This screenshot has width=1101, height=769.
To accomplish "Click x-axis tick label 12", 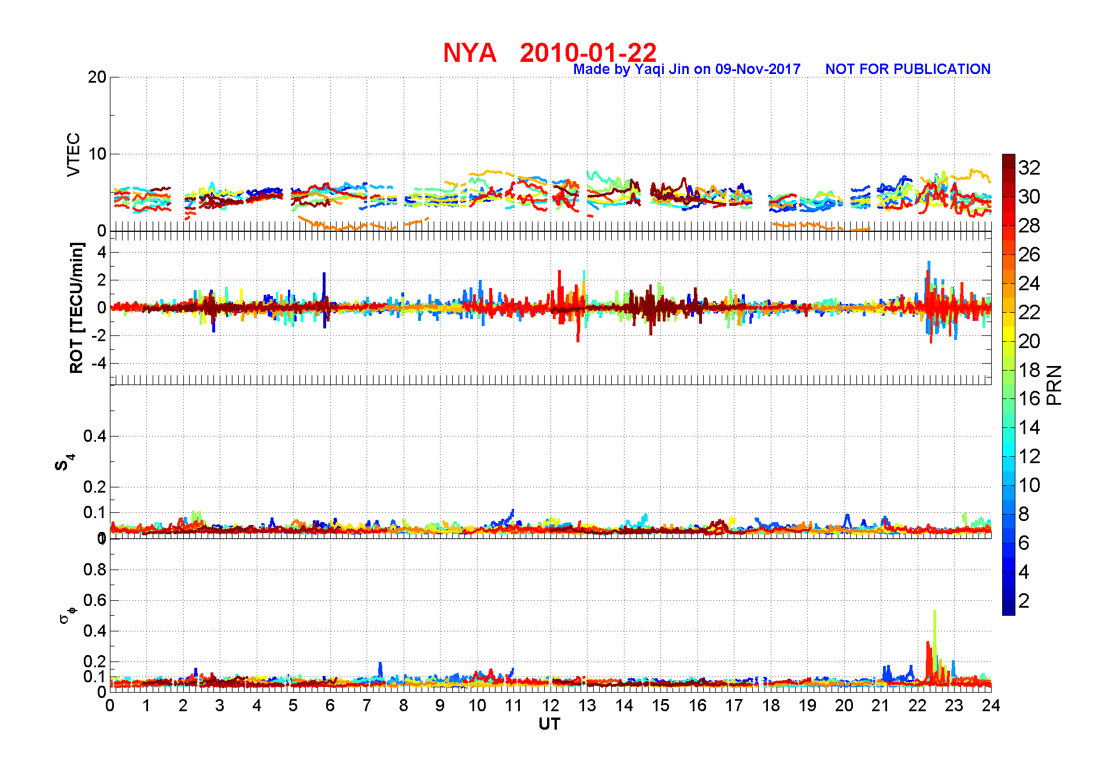I will [550, 705].
